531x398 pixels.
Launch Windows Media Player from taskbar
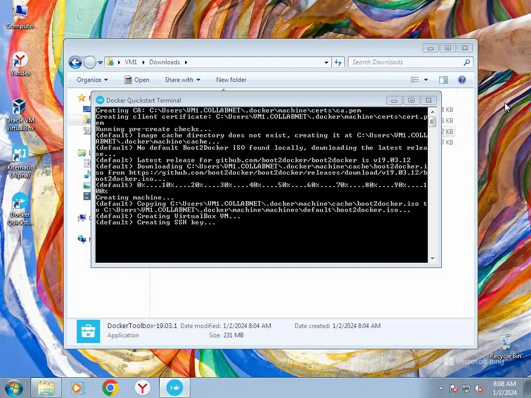point(77,388)
